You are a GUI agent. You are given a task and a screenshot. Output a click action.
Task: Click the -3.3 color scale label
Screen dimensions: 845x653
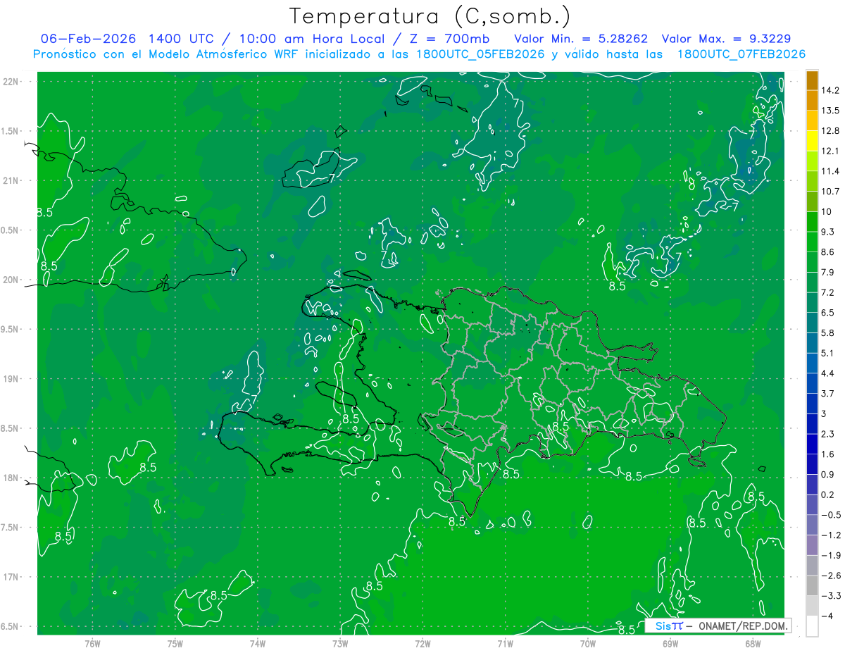(x=830, y=595)
